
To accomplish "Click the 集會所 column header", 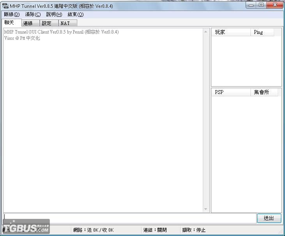I will click(264, 92).
